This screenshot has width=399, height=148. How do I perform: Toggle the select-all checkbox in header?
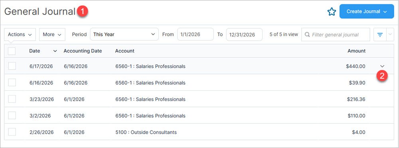pyautogui.click(x=12, y=51)
